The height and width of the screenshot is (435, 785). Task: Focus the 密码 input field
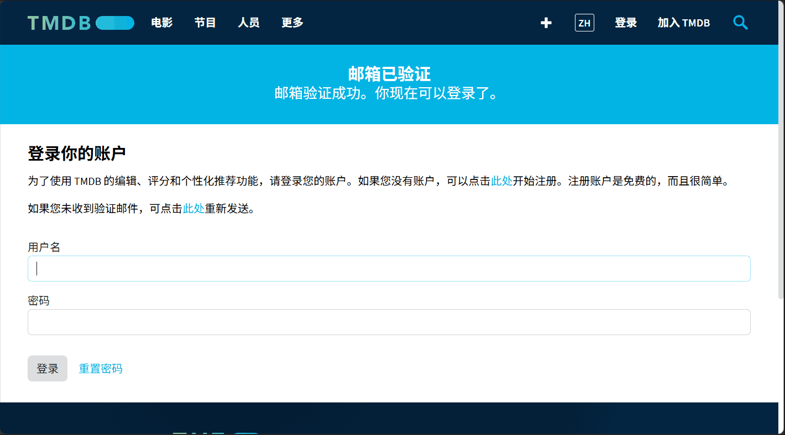pyautogui.click(x=389, y=322)
